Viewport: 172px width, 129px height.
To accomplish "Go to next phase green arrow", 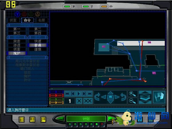I will tap(111, 119).
